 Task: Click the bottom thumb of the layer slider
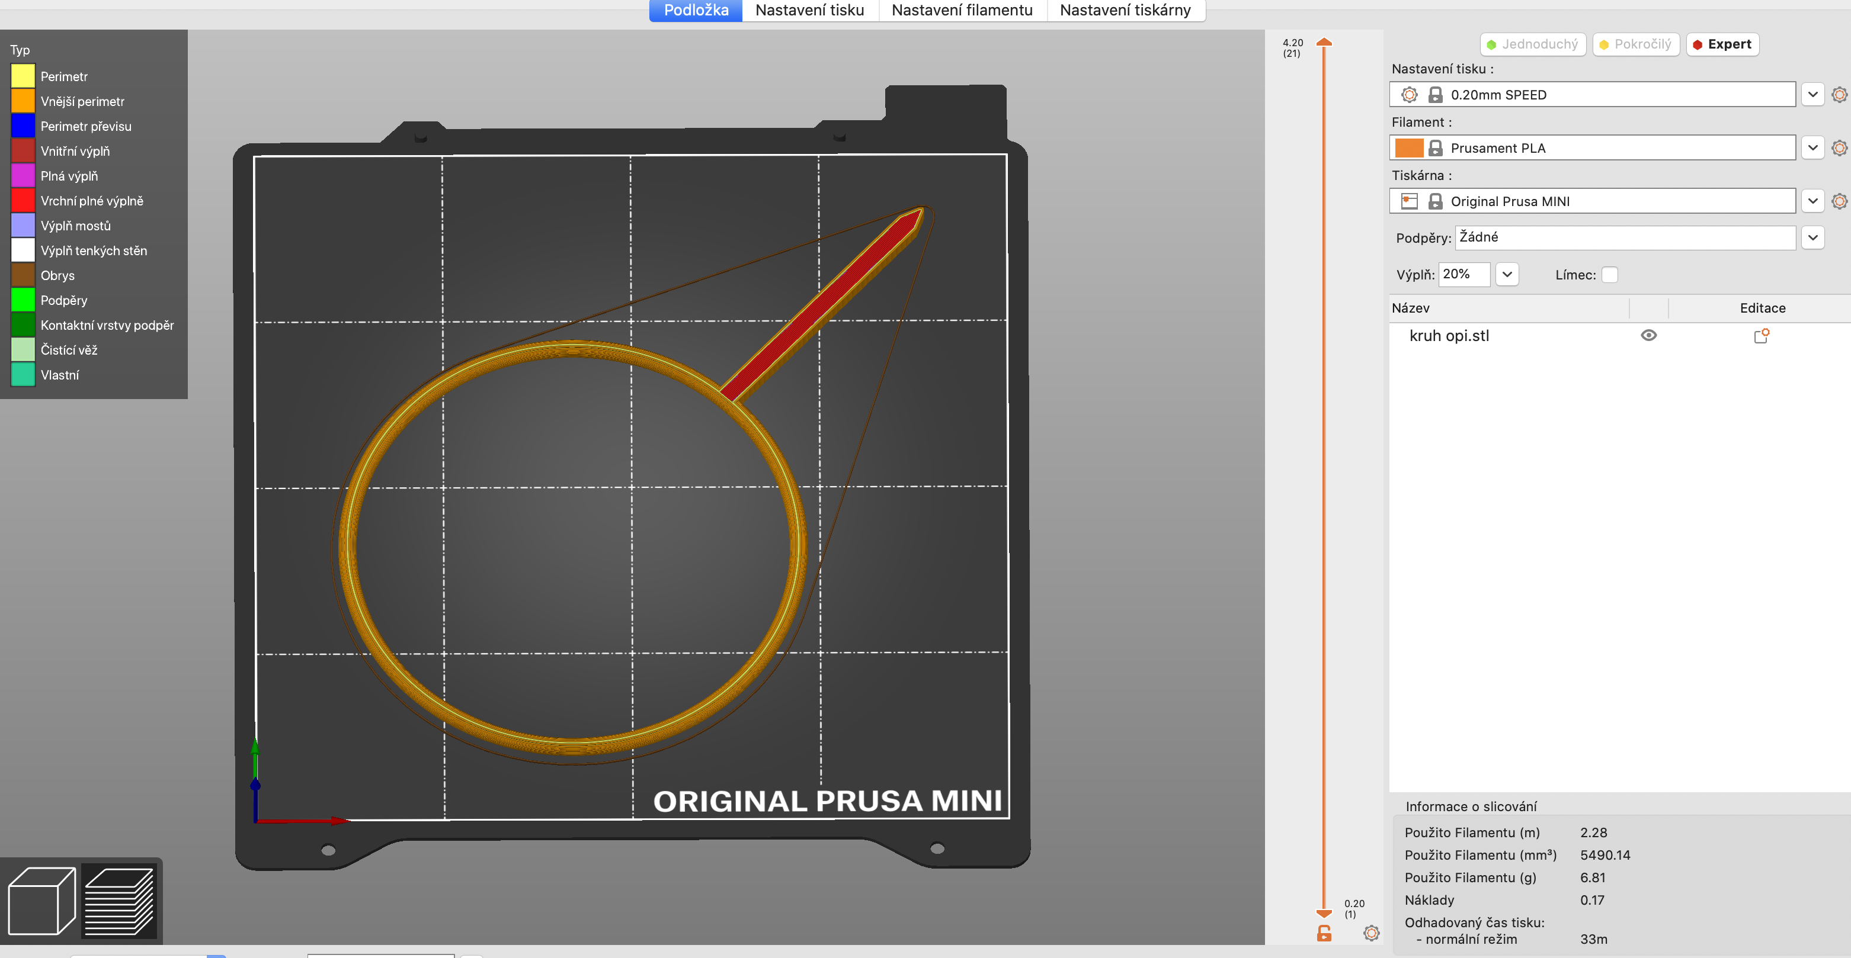coord(1324,913)
